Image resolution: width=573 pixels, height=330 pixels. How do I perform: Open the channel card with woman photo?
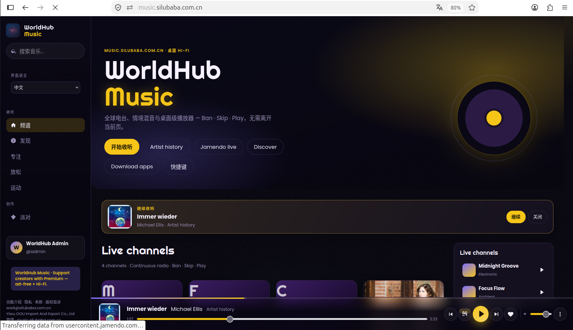[404, 289]
